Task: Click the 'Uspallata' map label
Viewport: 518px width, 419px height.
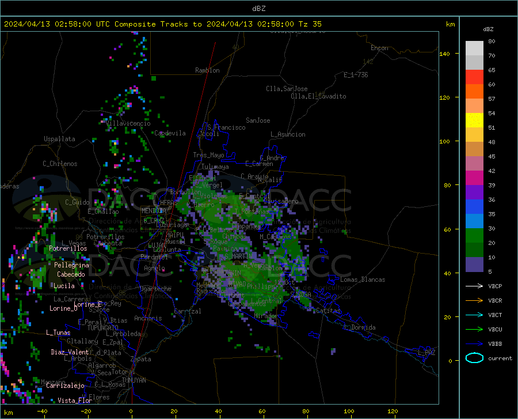Action: pyautogui.click(x=59, y=139)
